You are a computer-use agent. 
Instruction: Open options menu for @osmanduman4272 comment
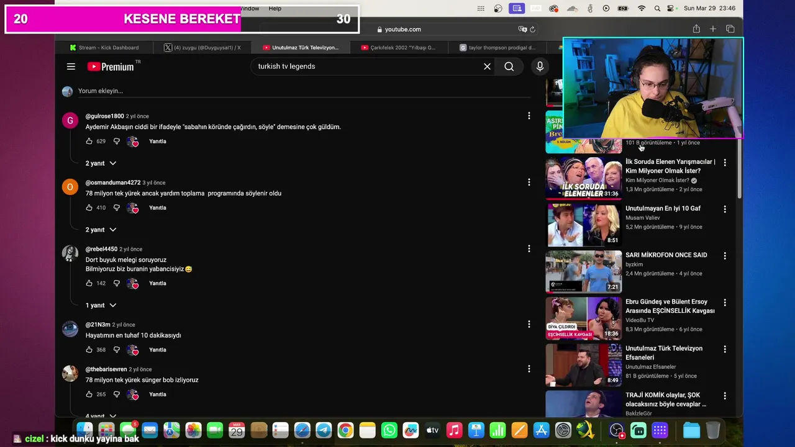point(529,183)
